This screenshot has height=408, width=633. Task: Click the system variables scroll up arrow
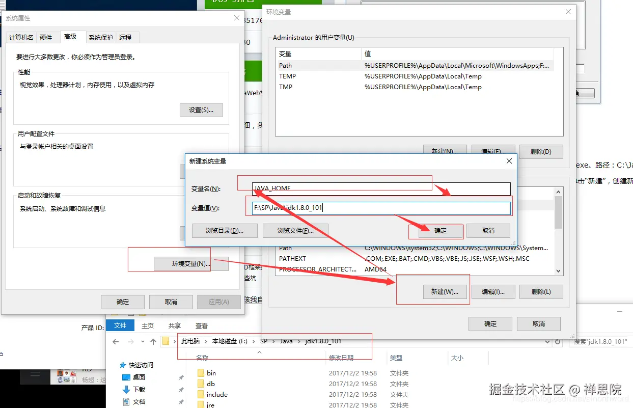pos(559,192)
